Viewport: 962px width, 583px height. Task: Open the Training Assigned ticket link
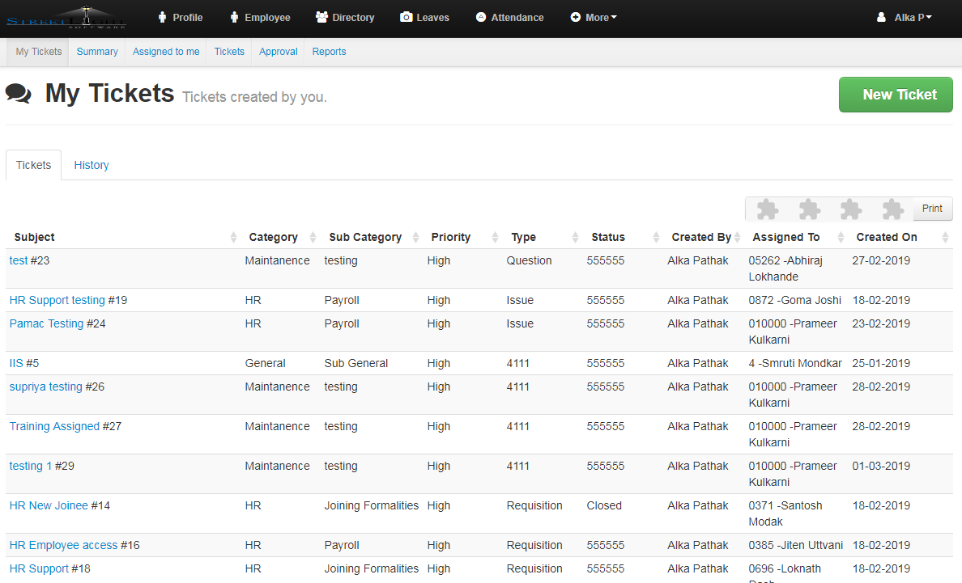pyautogui.click(x=54, y=427)
